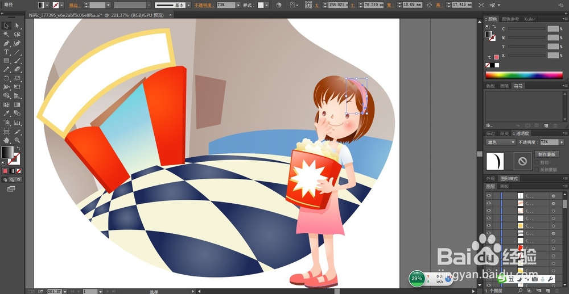Image resolution: width=569 pixels, height=294 pixels.
Task: Switch to the 渐变 gradient tab
Action: tap(504, 133)
